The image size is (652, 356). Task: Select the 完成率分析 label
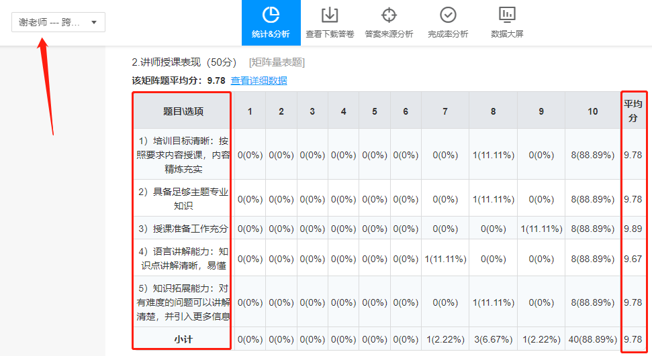click(x=448, y=34)
